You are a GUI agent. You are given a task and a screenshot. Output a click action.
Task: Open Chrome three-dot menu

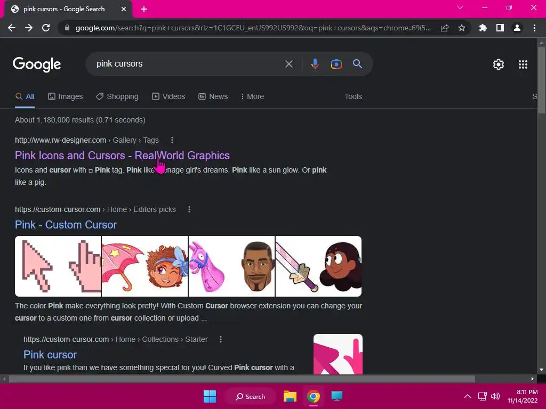click(534, 28)
